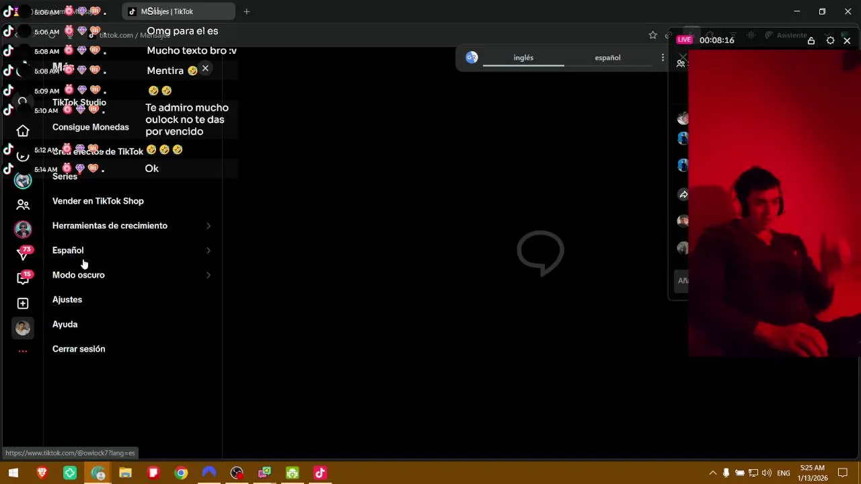Click the volume icon in system tray
Viewport: 861px width, 484px height.
(x=766, y=473)
